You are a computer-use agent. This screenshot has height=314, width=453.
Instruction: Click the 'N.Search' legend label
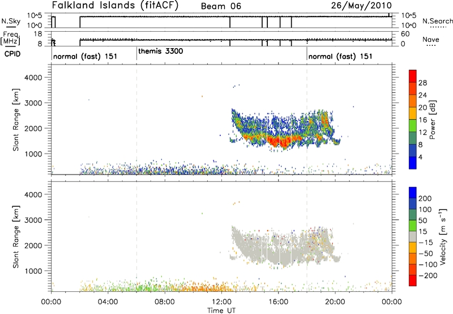pyautogui.click(x=437, y=21)
